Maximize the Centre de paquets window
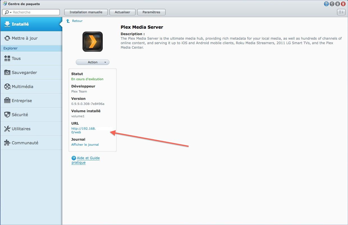The width and height of the screenshot is (348, 225). pos(338,4)
